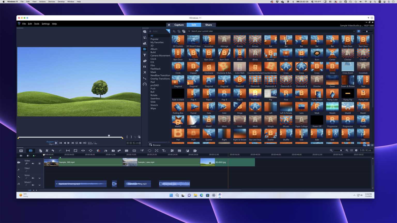
Task: Click the Sound Mixer icon
Action: (x=105, y=150)
